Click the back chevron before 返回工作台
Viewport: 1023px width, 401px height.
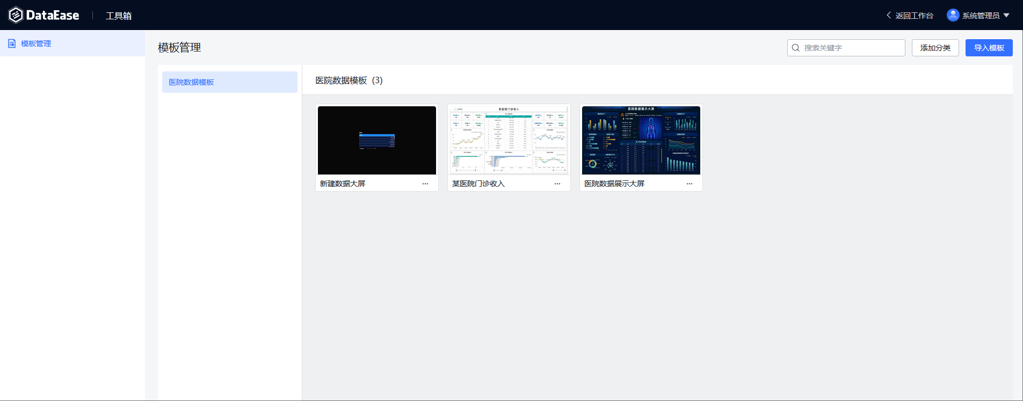pyautogui.click(x=889, y=16)
